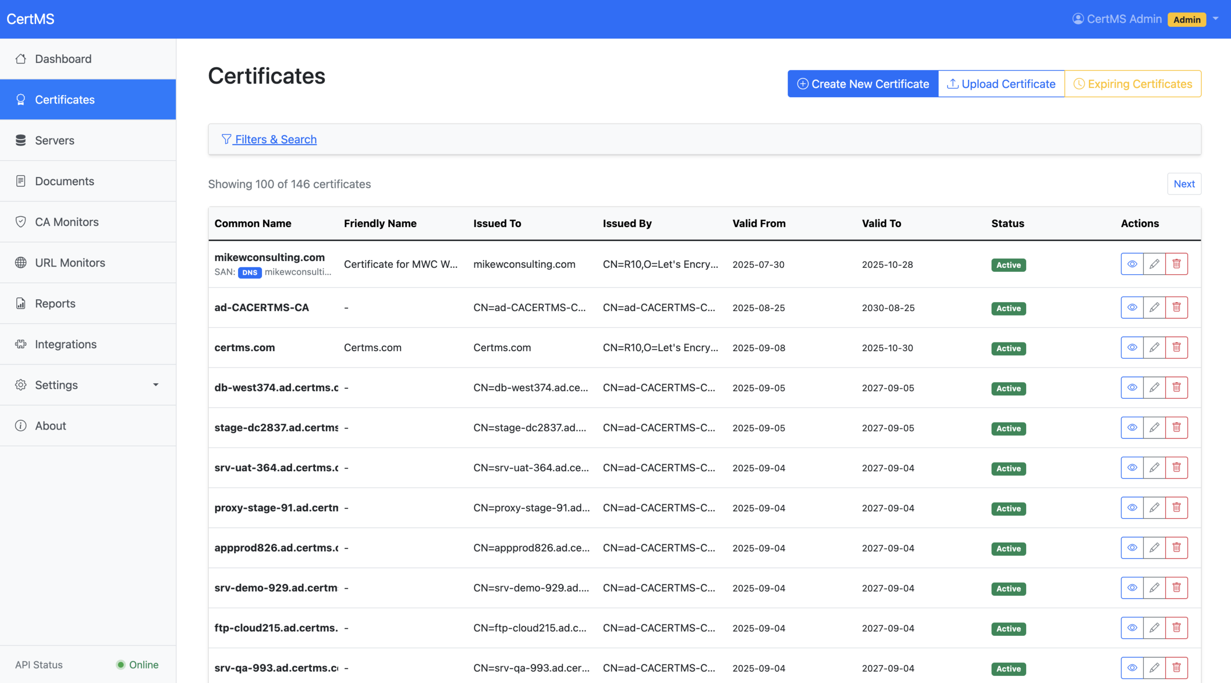1231x683 pixels.
Task: Select the Integrations gear icon
Action: point(21,344)
